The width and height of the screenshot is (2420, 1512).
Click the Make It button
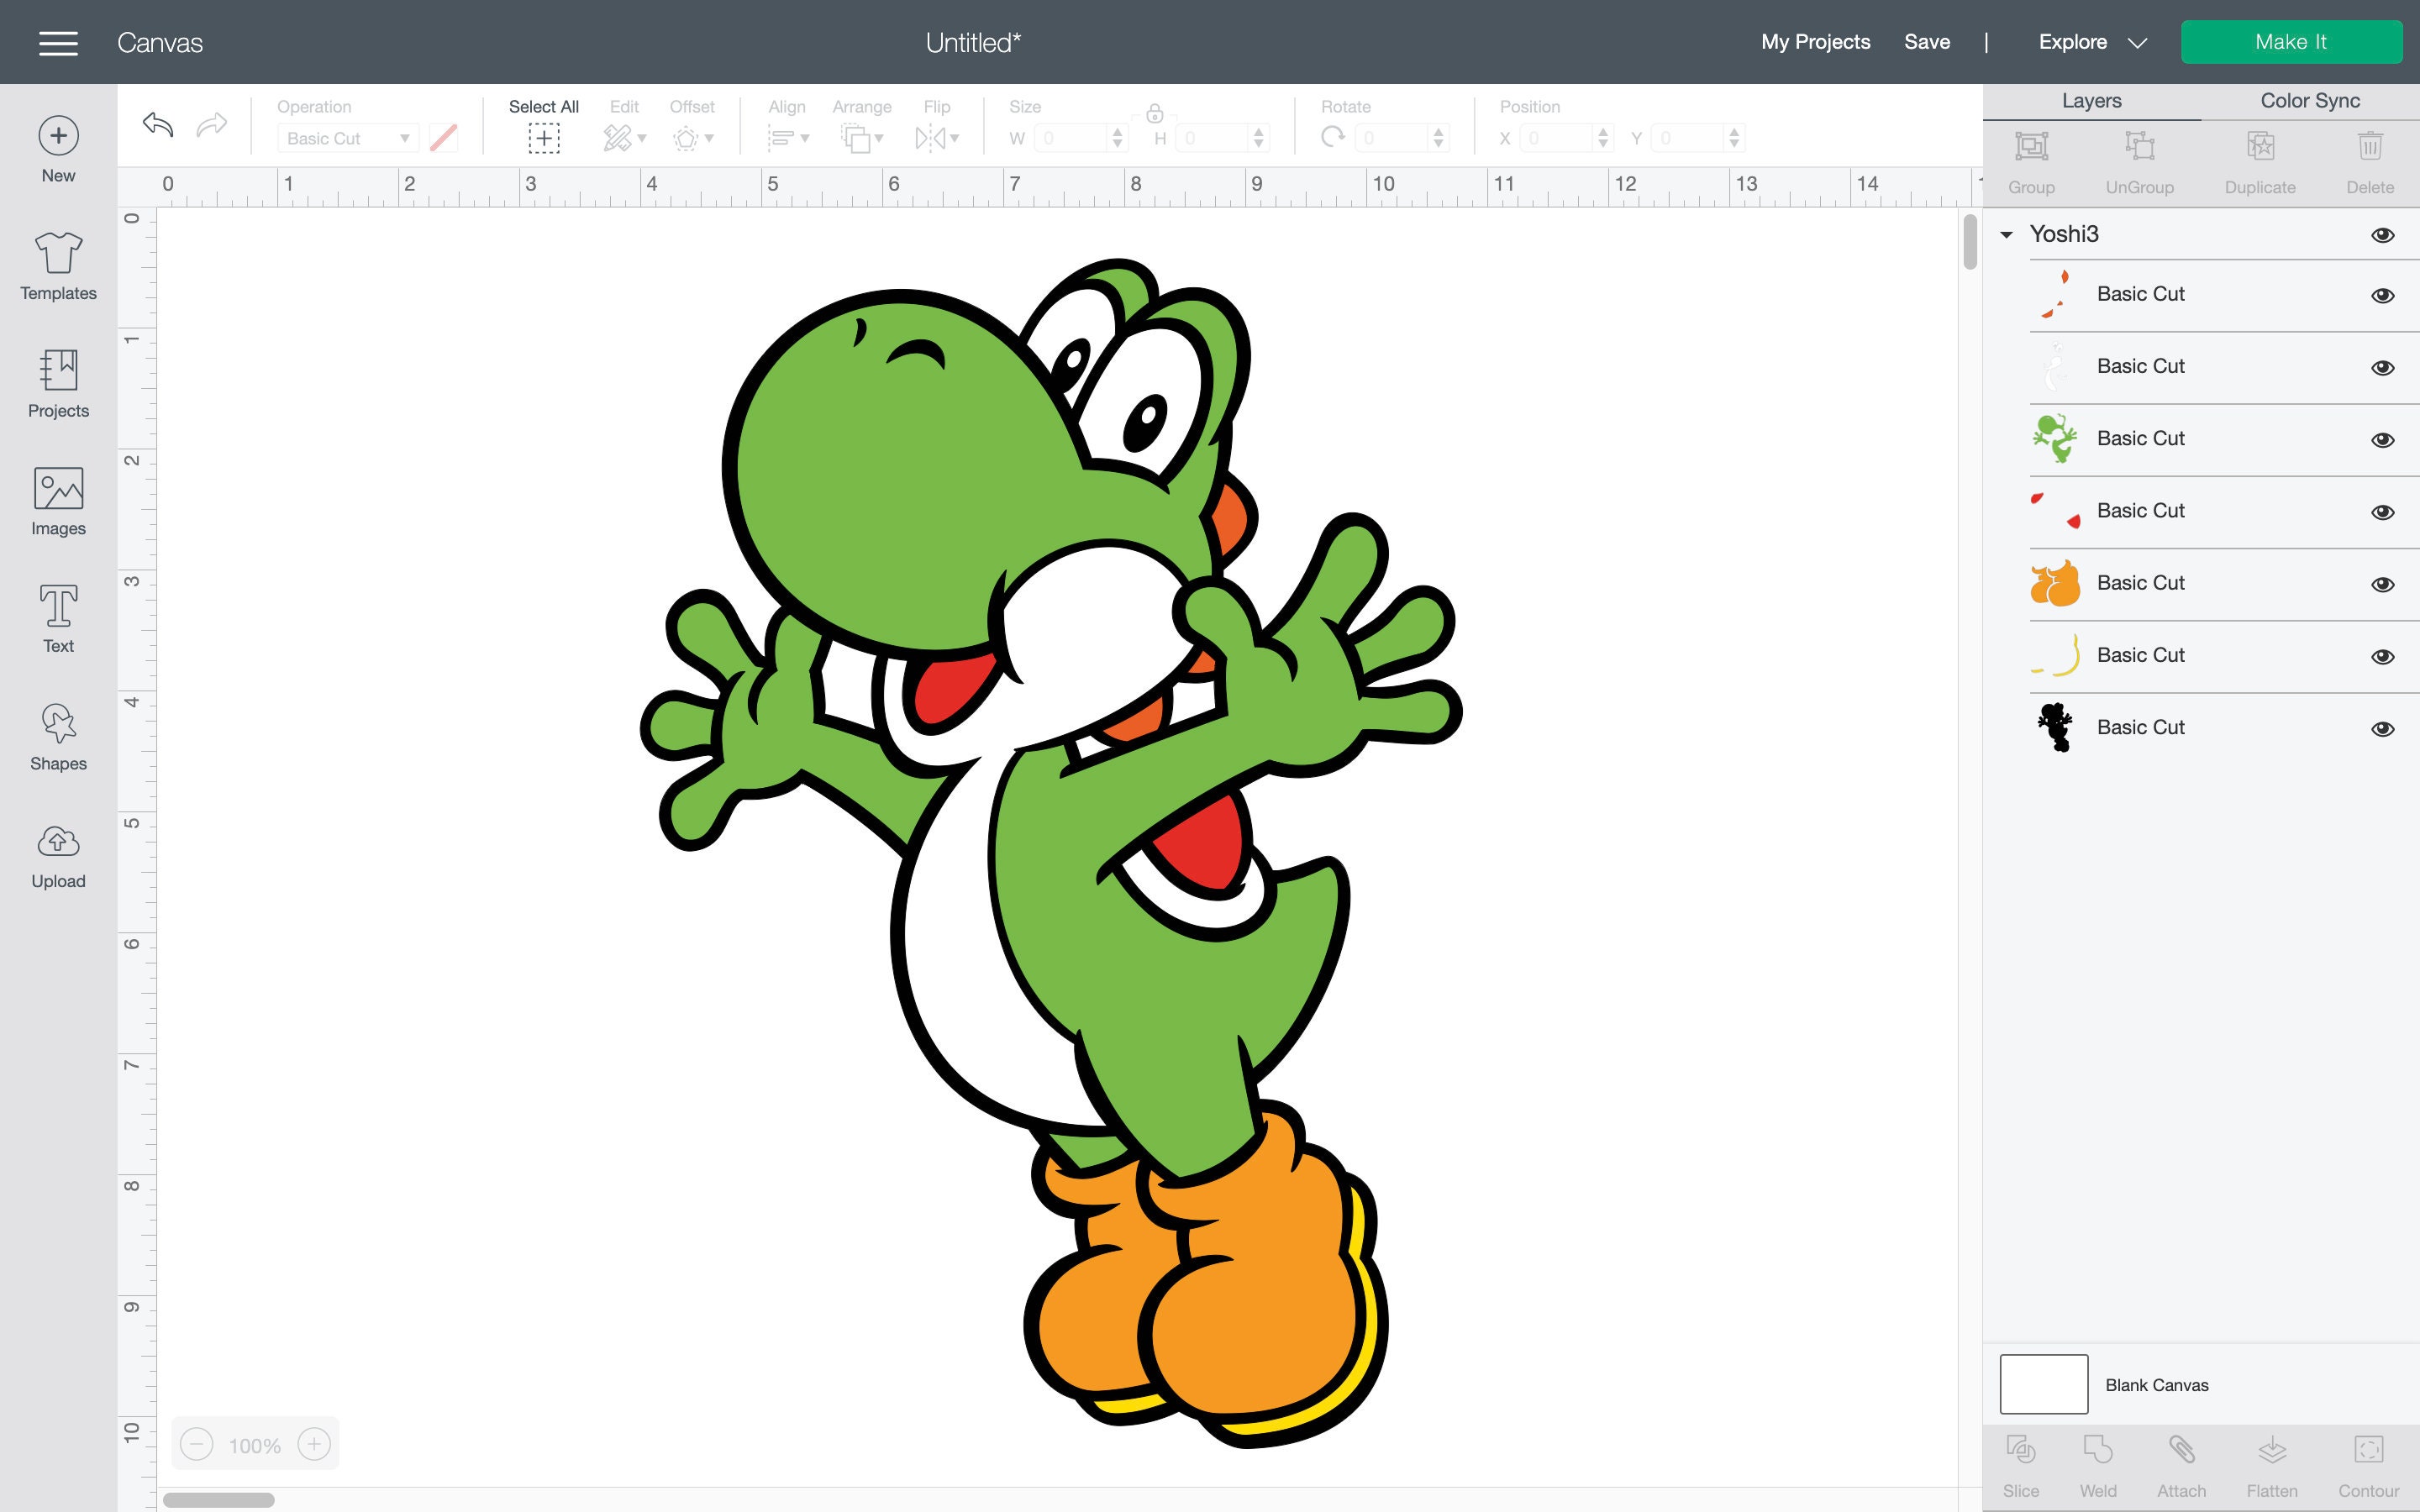click(x=2292, y=41)
